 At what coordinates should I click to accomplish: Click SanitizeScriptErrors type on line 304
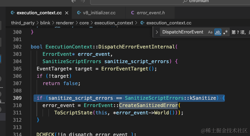pos(72,61)
